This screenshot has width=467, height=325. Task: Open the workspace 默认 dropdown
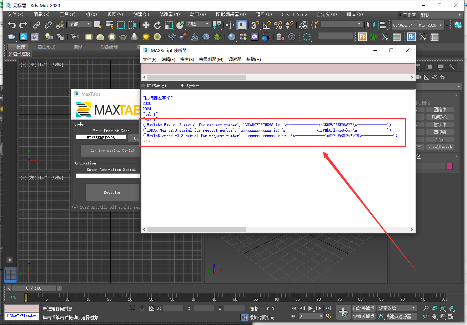click(x=441, y=15)
